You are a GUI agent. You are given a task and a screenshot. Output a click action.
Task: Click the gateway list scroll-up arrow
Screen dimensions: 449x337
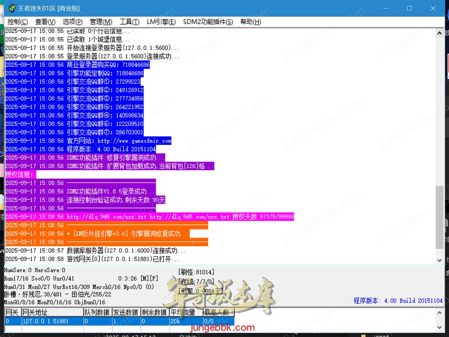coord(439,312)
